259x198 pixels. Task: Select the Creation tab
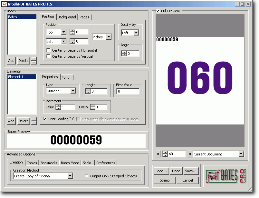pyautogui.click(x=16, y=162)
